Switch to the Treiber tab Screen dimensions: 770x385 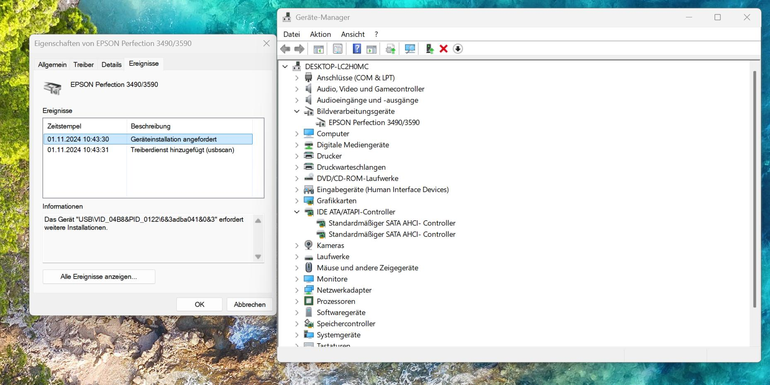[x=84, y=65]
